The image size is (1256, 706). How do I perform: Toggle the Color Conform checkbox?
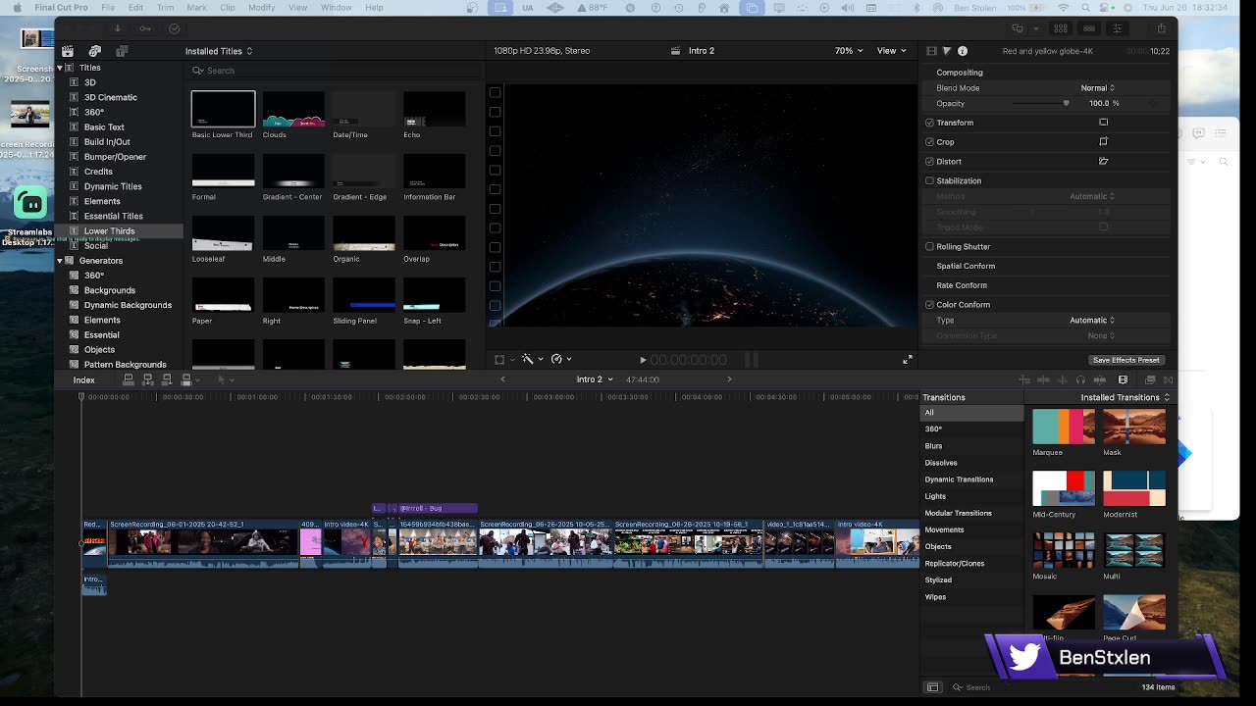[929, 304]
